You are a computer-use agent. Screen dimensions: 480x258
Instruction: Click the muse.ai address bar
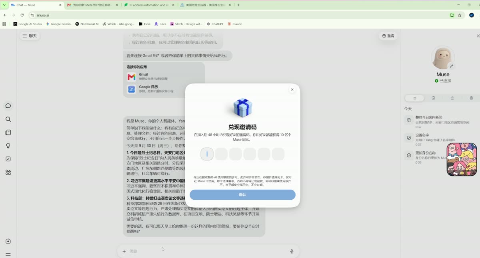[240, 15]
